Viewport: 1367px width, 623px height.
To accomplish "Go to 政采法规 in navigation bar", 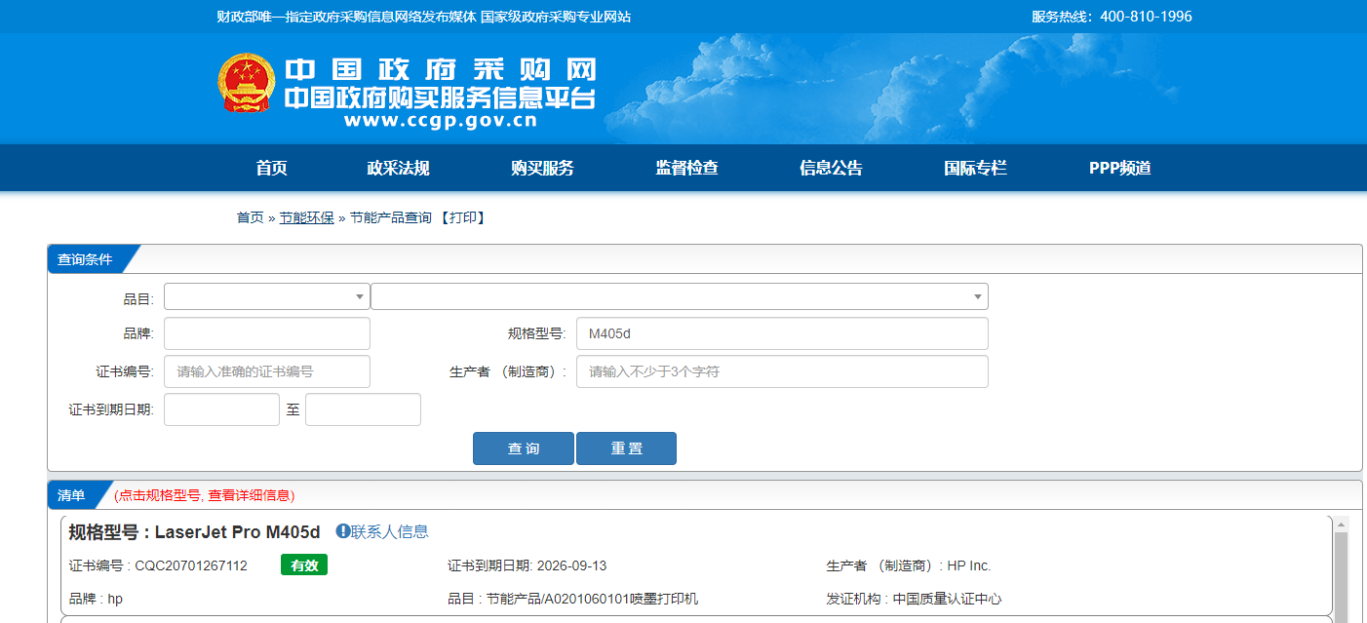I will click(398, 168).
